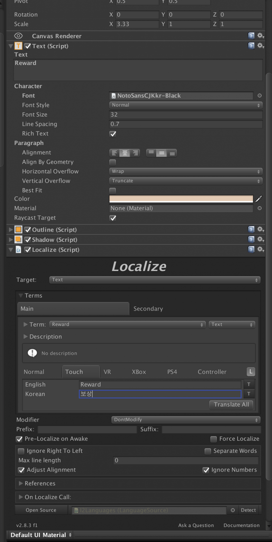Click translate T button for Korean
272x542 pixels.
pyautogui.click(x=249, y=394)
